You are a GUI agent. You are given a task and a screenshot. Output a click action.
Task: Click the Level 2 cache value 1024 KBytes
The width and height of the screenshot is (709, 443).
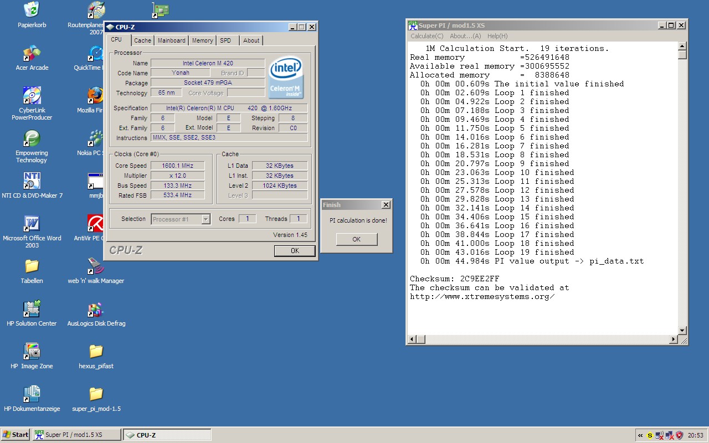point(280,186)
